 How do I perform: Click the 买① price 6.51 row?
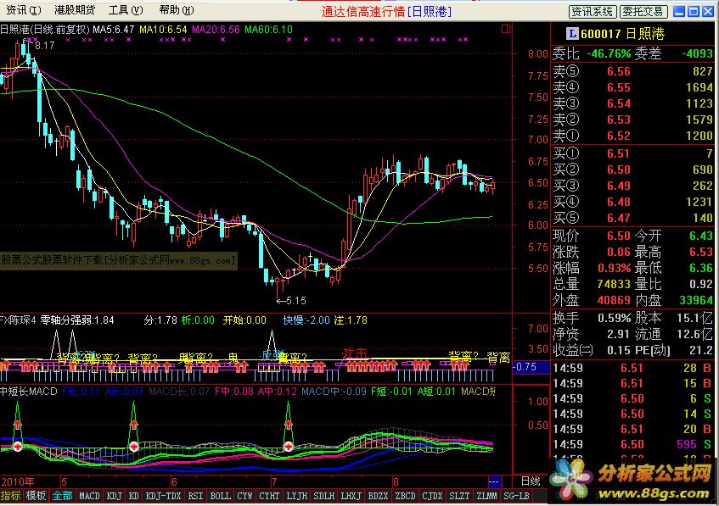coord(632,153)
